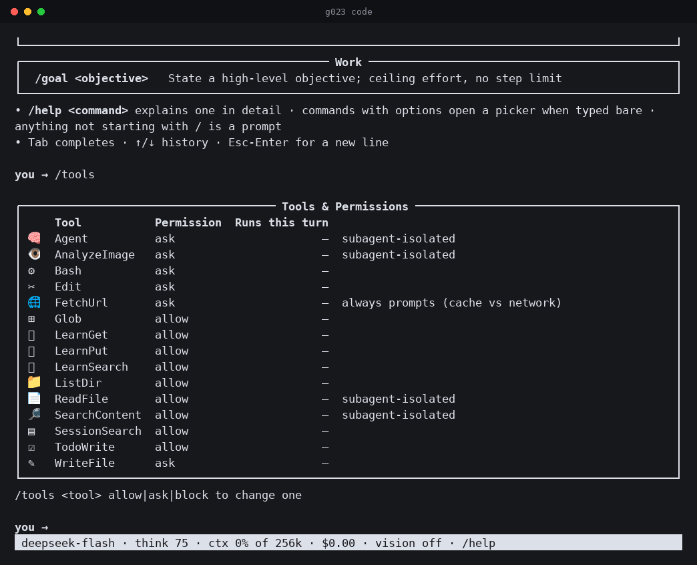
Task: Click '/help' in the status bar
Action: (x=479, y=543)
